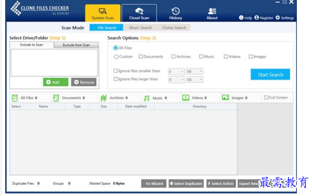Select Music Search scan mode

(x=140, y=28)
